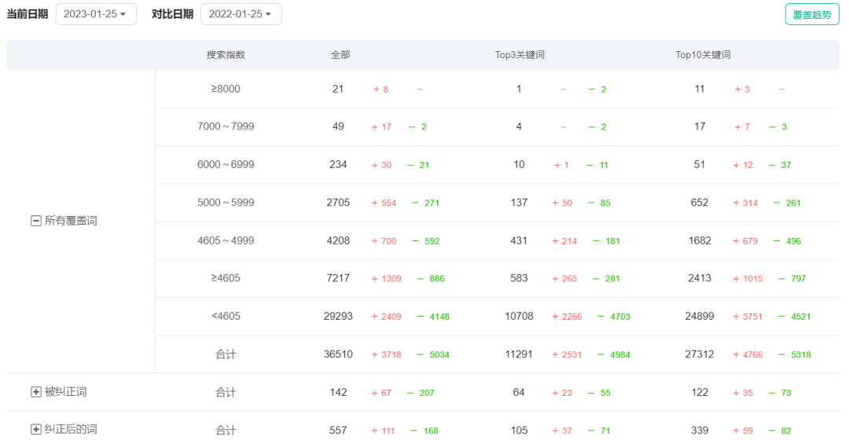Click total keywords count 36510

coord(338,355)
